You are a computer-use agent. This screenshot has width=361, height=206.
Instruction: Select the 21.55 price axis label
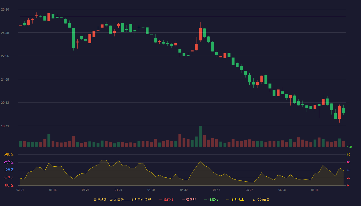coord(5,79)
